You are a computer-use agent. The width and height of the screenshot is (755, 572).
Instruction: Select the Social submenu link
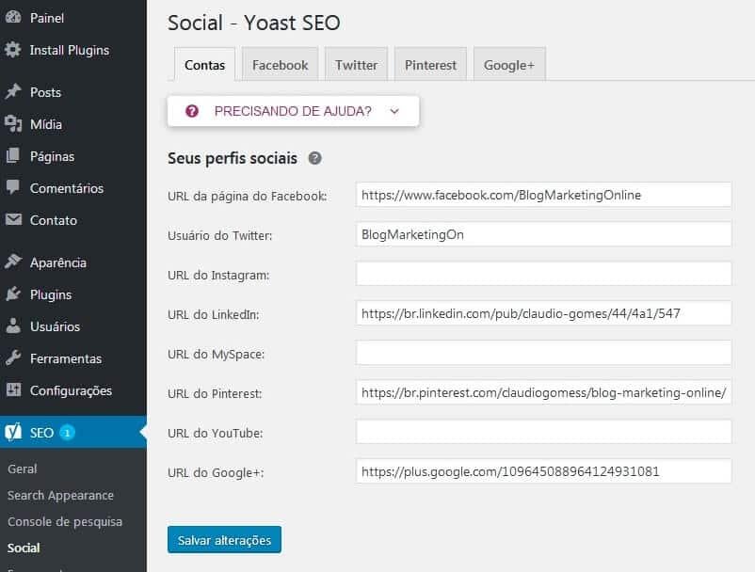(x=24, y=548)
